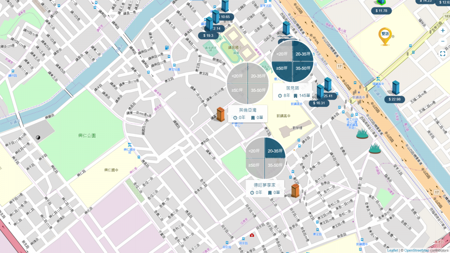
Task: Click the $ 22.98 price label
Action: tap(394, 99)
